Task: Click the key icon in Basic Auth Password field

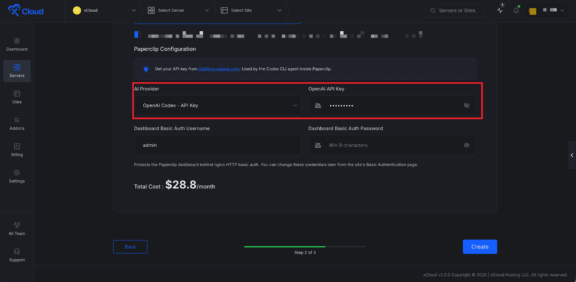Action: point(318,145)
